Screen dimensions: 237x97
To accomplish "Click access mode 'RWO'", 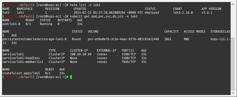I will coord(186,39).
